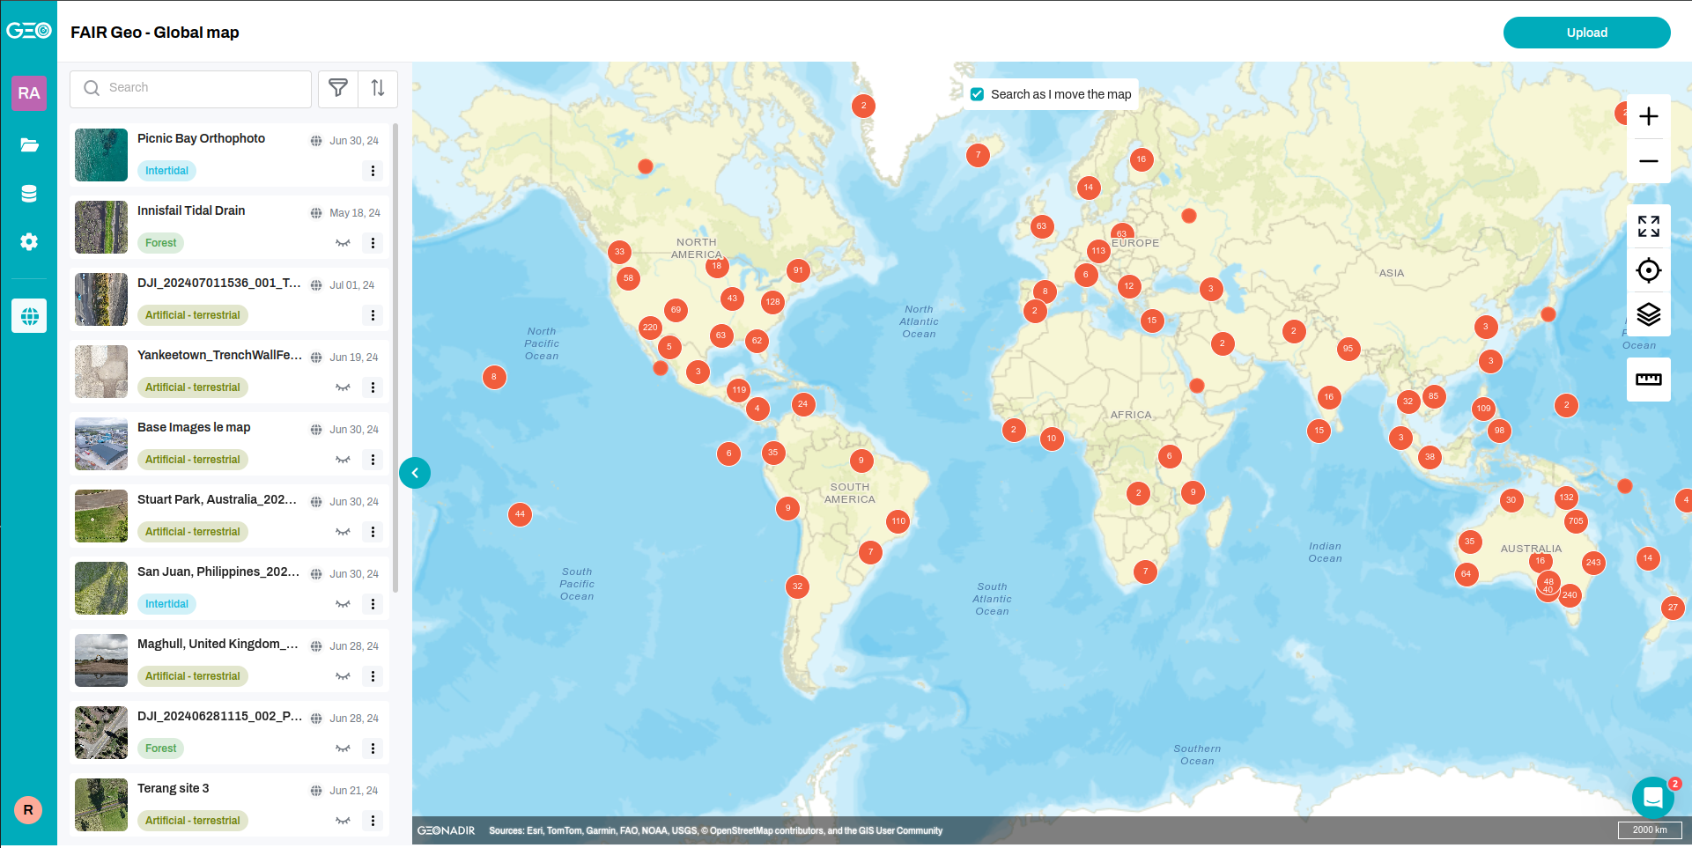Locate my current position on map
Screen dimensions: 1692x848
[x=1648, y=270]
